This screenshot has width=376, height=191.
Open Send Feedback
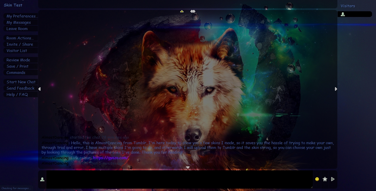(x=21, y=88)
